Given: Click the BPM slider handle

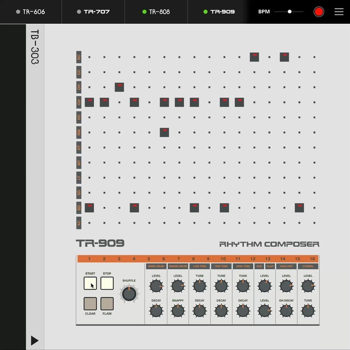Looking at the screenshot, I should pos(290,12).
